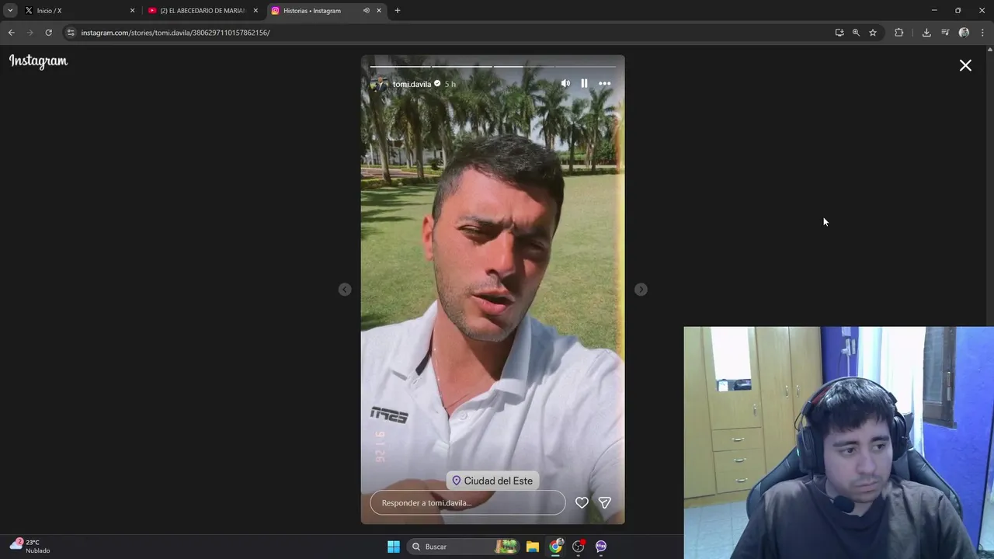Pause the Instagram story playback
Screen dimensions: 994x559
pos(584,83)
